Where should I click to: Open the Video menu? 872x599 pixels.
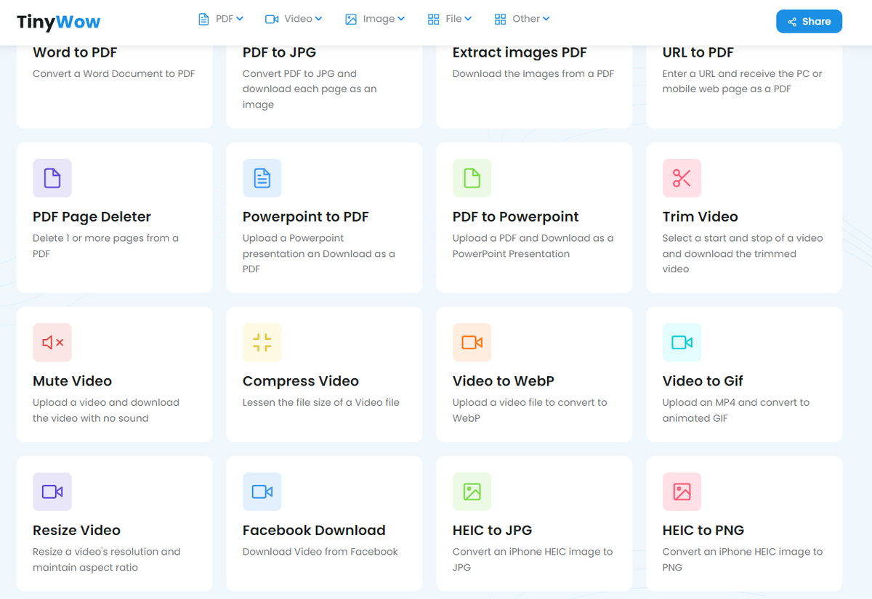pos(294,19)
